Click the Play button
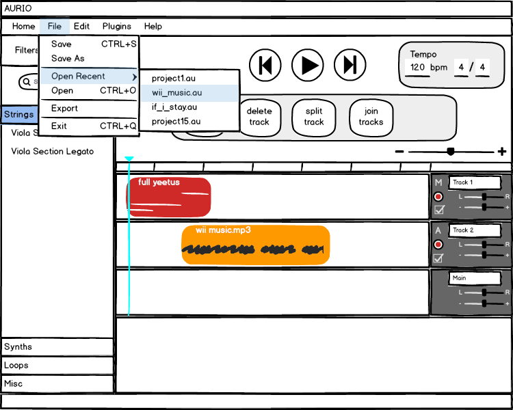Viewport: 513px width, 410px height. 308,65
